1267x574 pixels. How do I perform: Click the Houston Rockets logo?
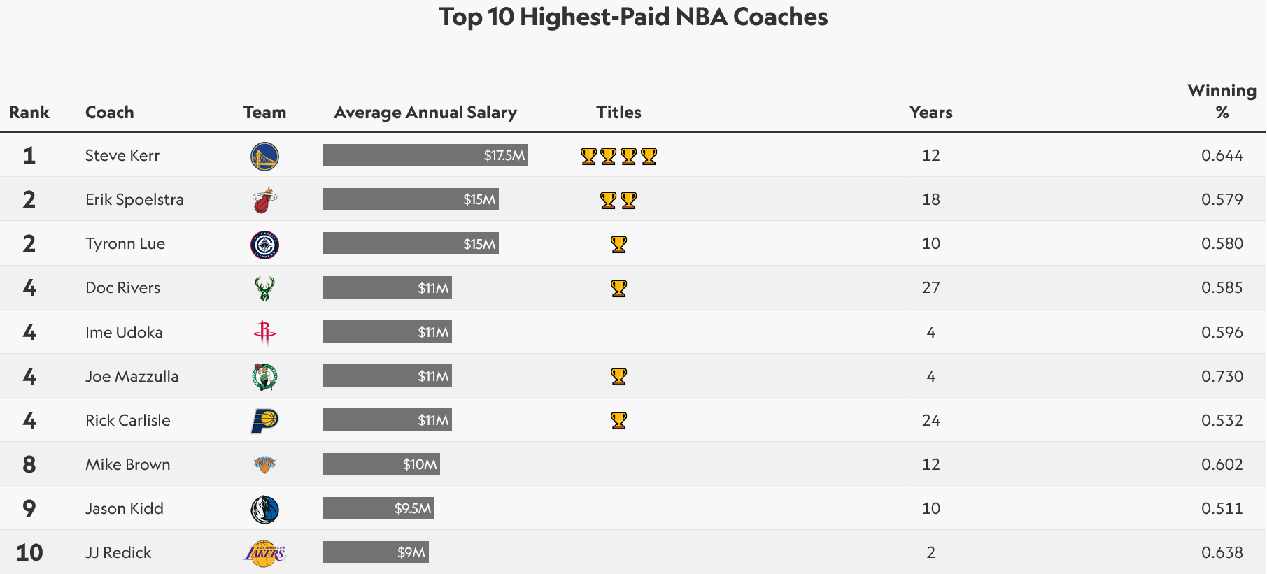[x=264, y=332]
